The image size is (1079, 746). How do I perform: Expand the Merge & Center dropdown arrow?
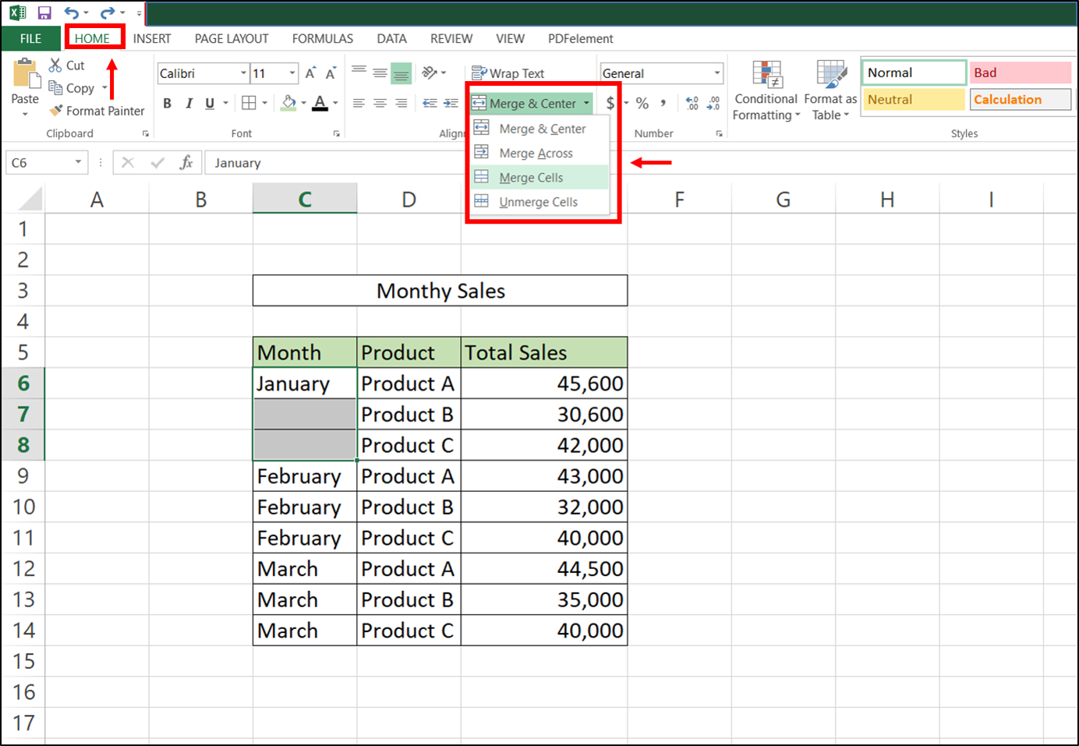[x=586, y=103]
